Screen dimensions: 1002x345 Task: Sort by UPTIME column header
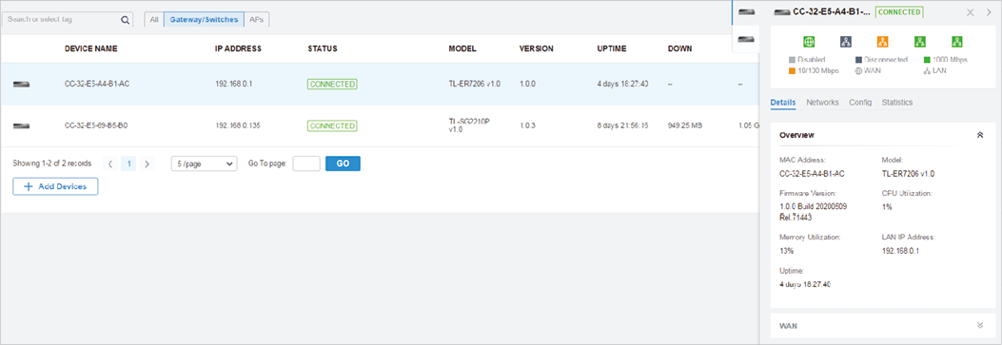(612, 48)
